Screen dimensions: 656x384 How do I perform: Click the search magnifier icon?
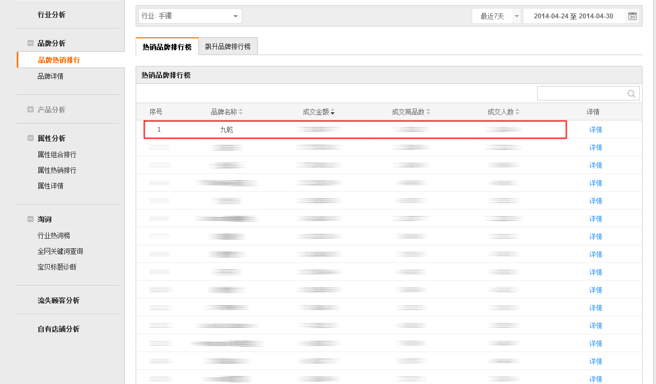[631, 93]
